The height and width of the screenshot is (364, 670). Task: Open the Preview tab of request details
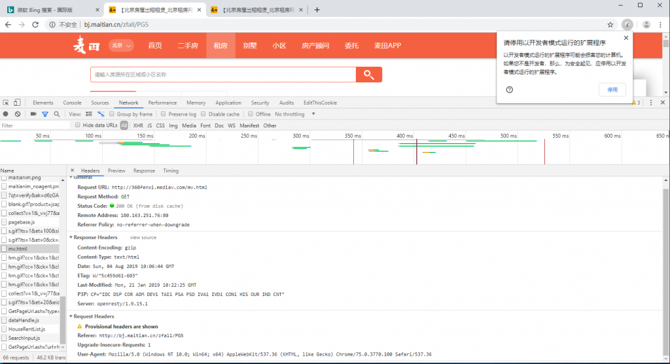point(116,171)
